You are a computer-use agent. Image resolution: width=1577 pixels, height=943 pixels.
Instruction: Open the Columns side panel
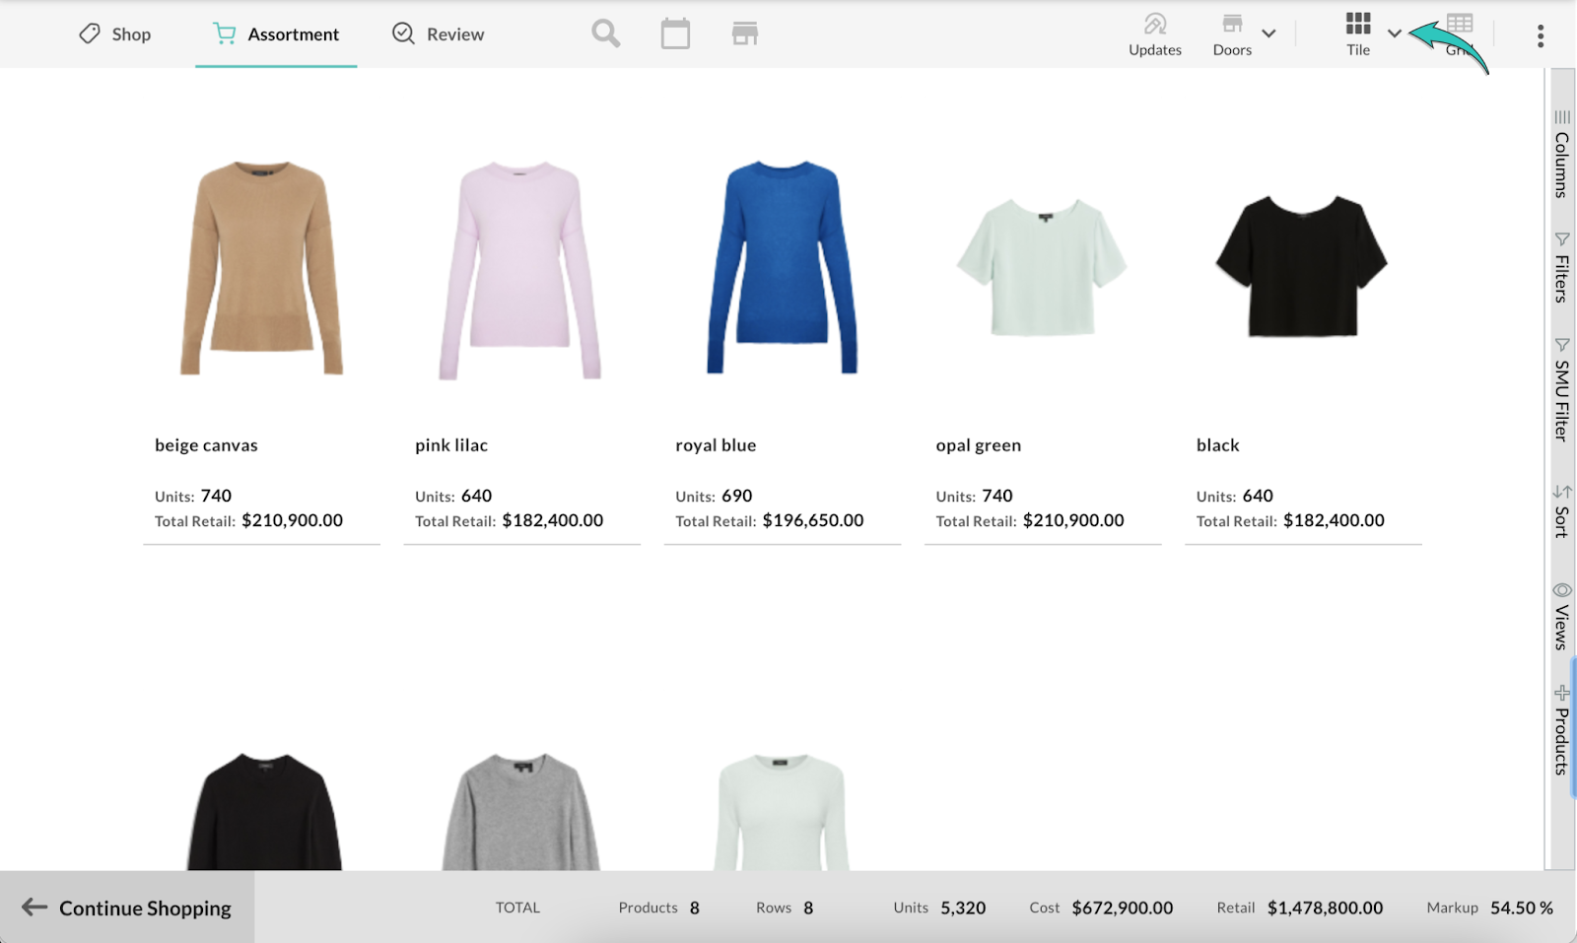click(x=1562, y=154)
